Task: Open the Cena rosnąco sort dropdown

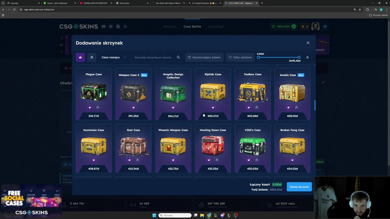Action: [113, 57]
